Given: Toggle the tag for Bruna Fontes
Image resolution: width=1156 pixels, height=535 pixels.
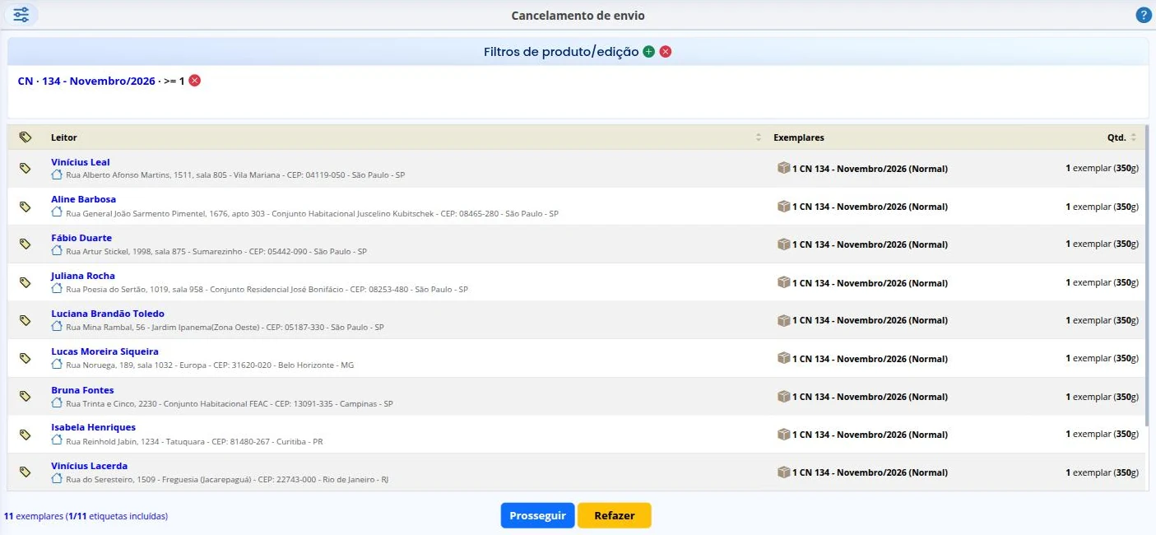Looking at the screenshot, I should (26, 396).
